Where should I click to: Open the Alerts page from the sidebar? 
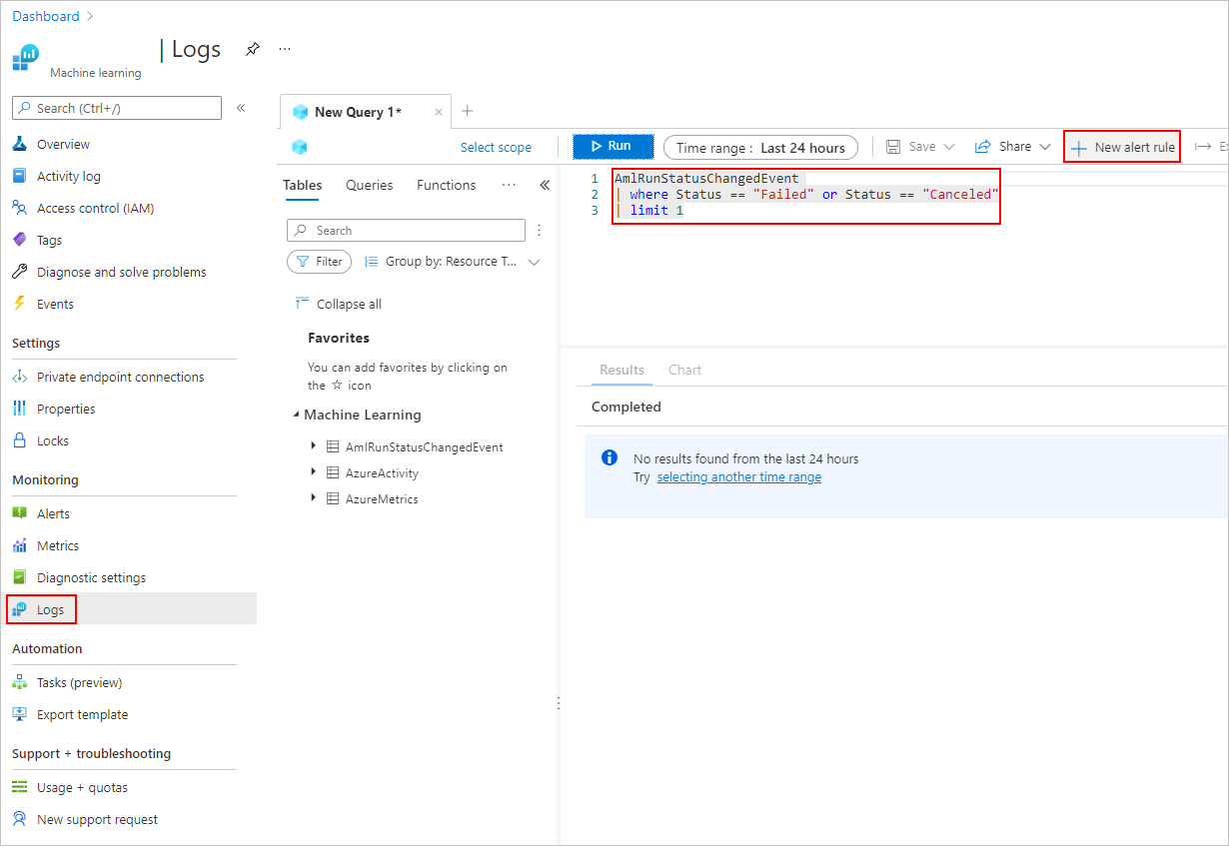point(53,513)
